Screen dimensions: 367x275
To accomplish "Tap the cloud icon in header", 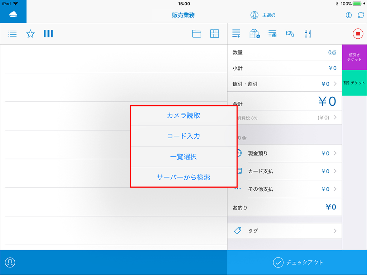I will (13, 15).
